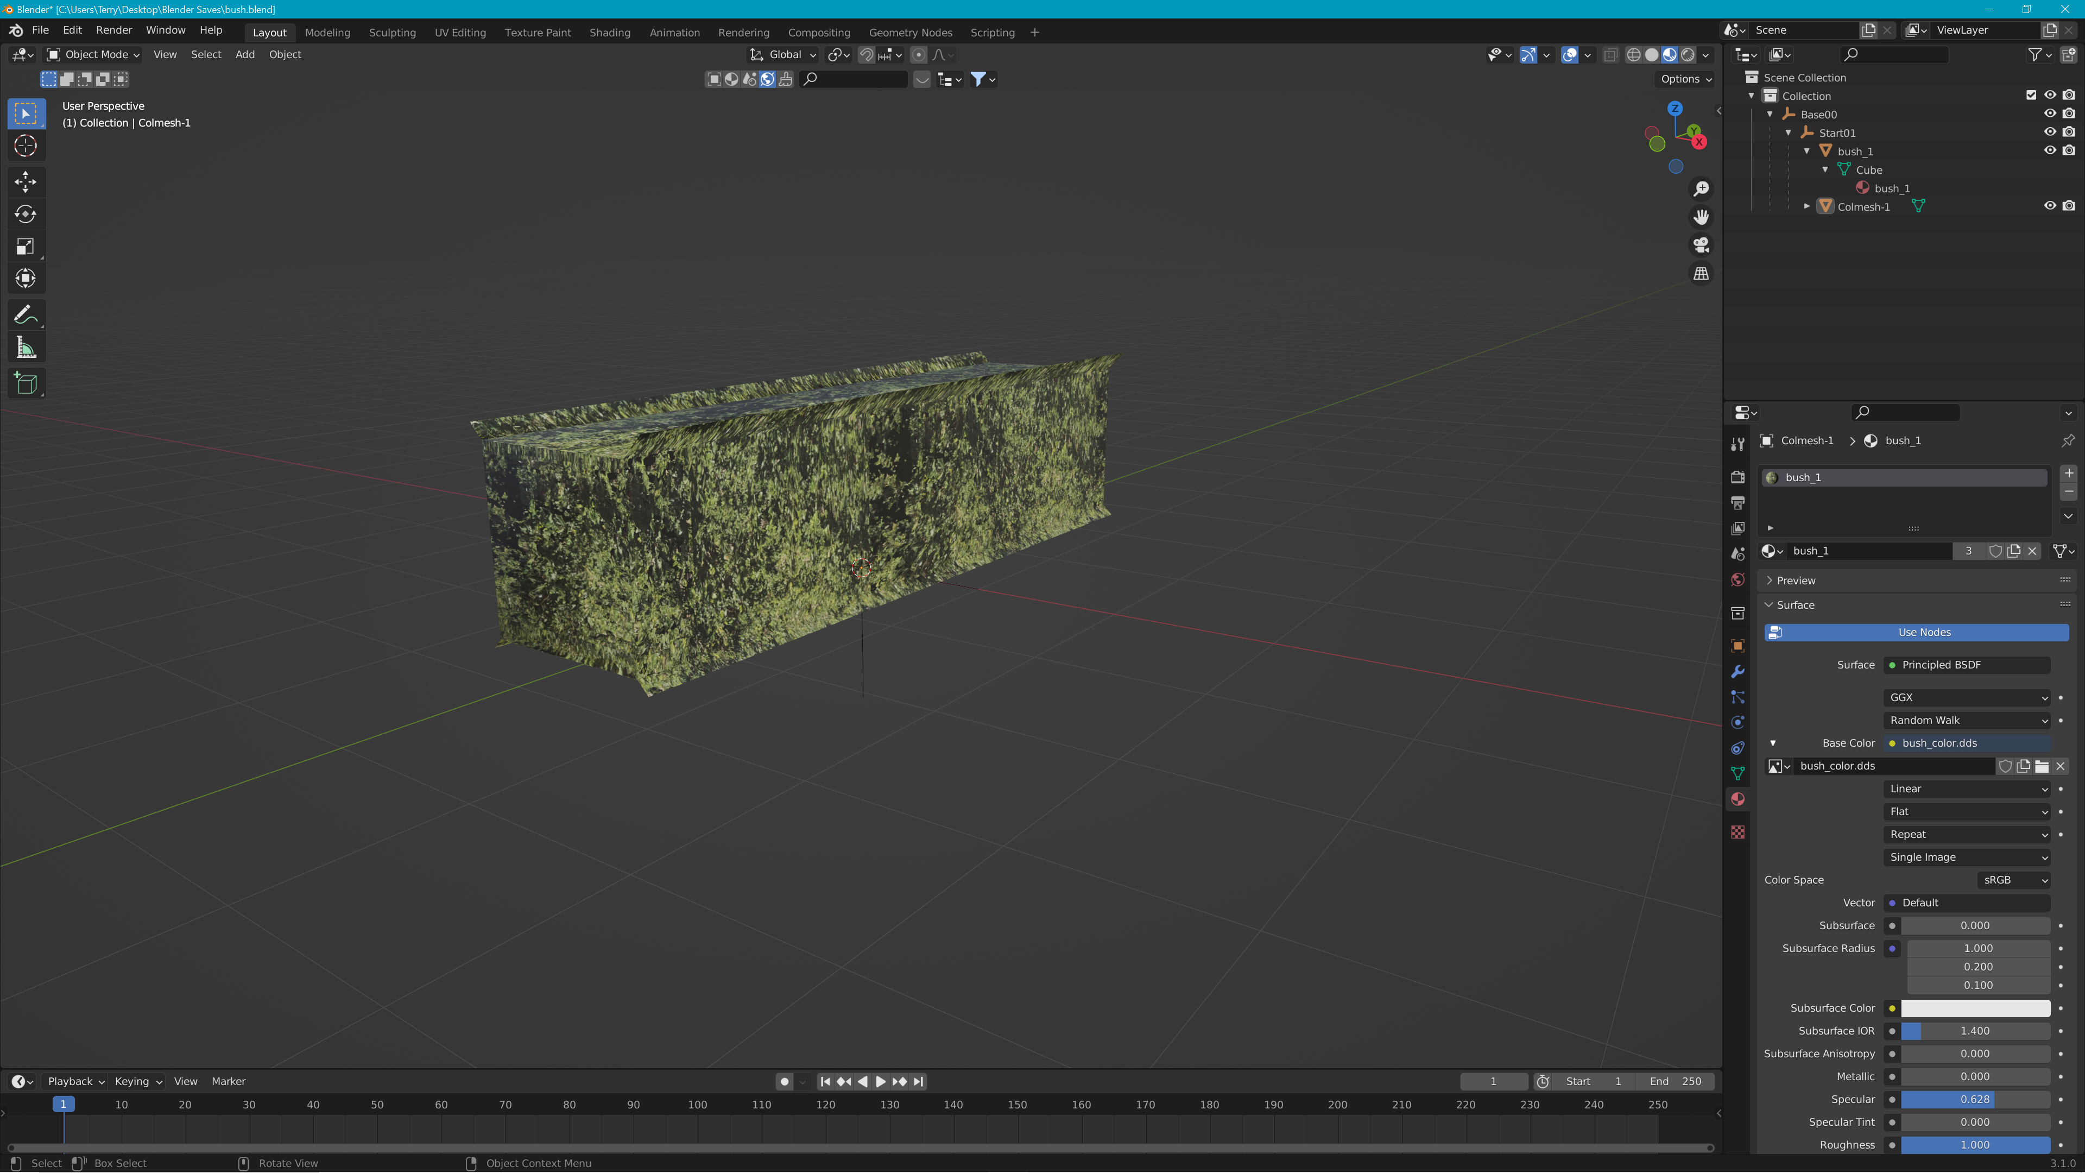Select the Annotate tool
Viewport: 2085px width, 1173px height.
click(25, 315)
